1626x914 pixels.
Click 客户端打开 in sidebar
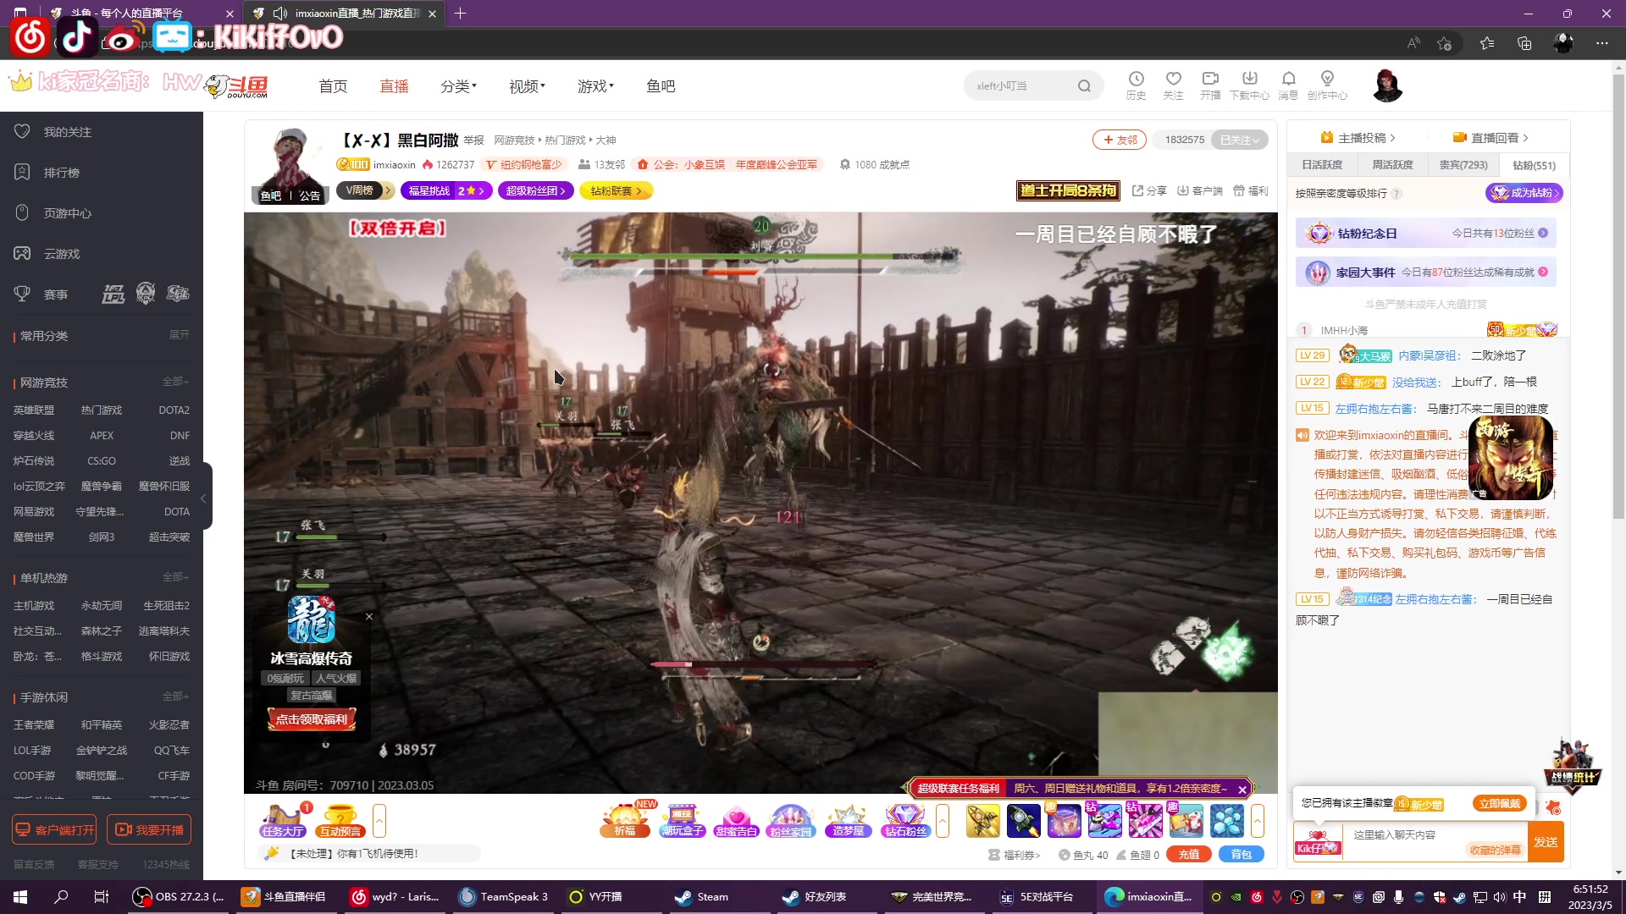click(x=54, y=830)
